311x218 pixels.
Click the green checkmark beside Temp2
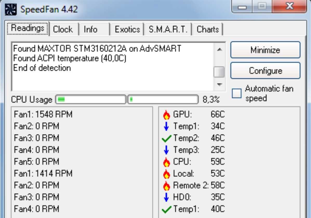[166, 139]
